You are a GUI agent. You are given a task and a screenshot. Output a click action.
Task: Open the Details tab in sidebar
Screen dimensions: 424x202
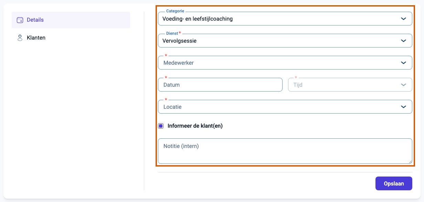(71, 20)
